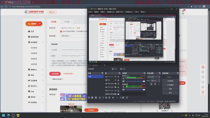Remove the selected scene in OBS
Viewport: 210px width, 118px height.
92,98
